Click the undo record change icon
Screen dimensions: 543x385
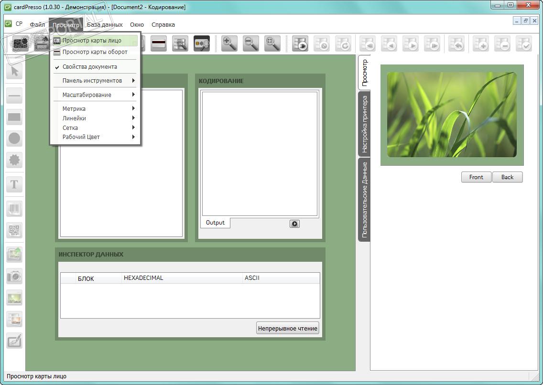point(456,43)
